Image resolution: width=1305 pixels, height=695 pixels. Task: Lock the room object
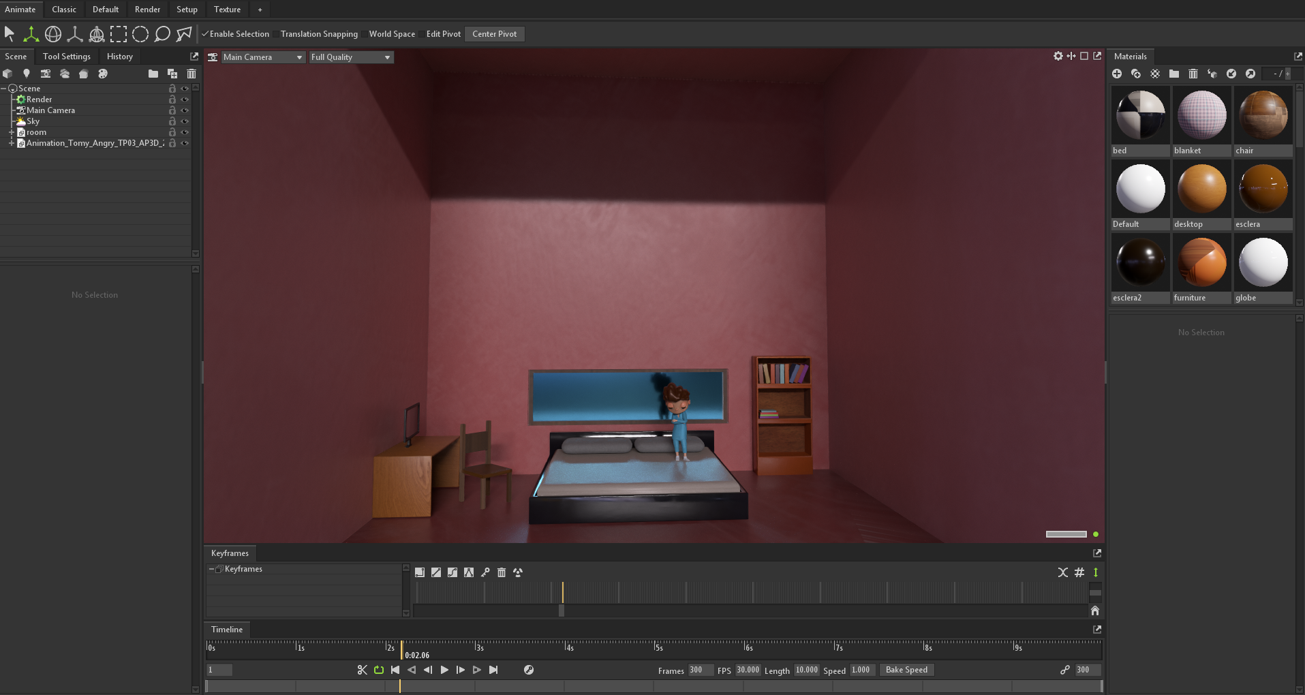pos(172,132)
